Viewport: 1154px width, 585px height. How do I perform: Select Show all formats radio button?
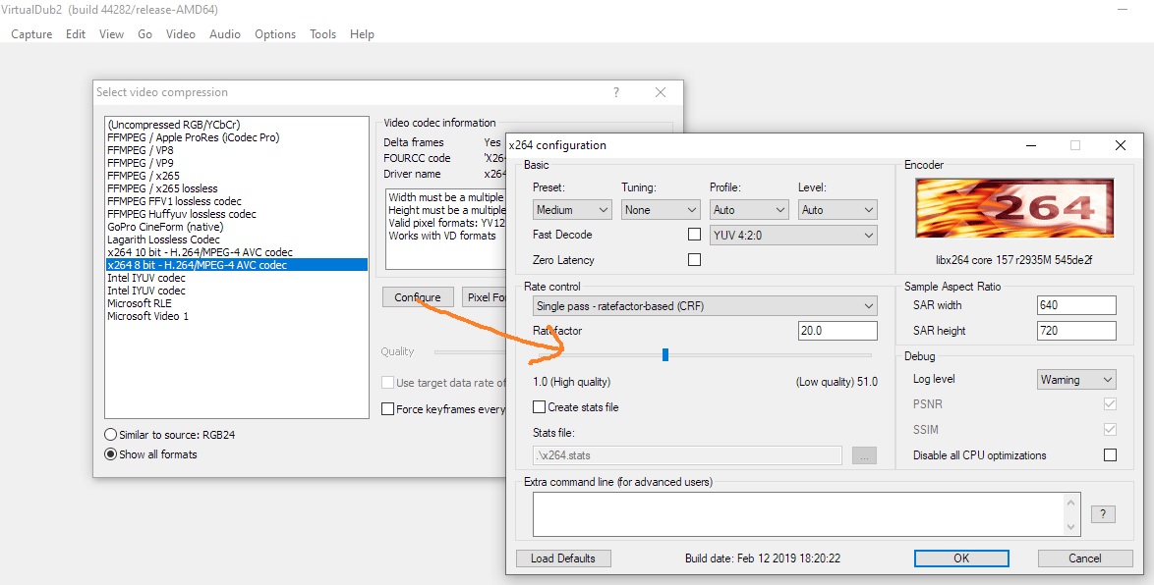tap(110, 454)
